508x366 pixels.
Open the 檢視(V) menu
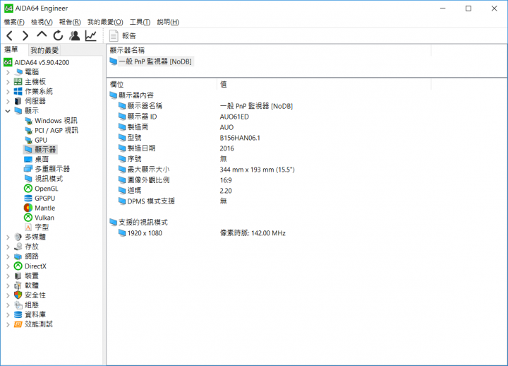[42, 22]
